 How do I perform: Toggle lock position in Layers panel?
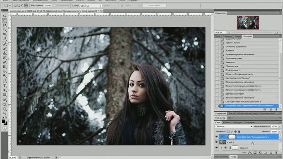236,132
